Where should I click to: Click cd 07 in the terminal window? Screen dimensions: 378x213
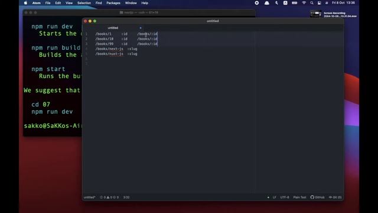pyautogui.click(x=41, y=104)
